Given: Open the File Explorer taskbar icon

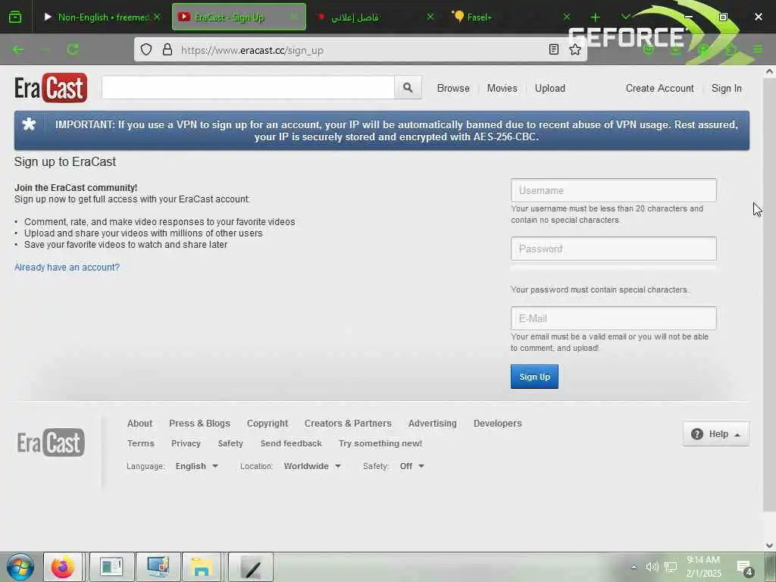Looking at the screenshot, I should pos(202,567).
